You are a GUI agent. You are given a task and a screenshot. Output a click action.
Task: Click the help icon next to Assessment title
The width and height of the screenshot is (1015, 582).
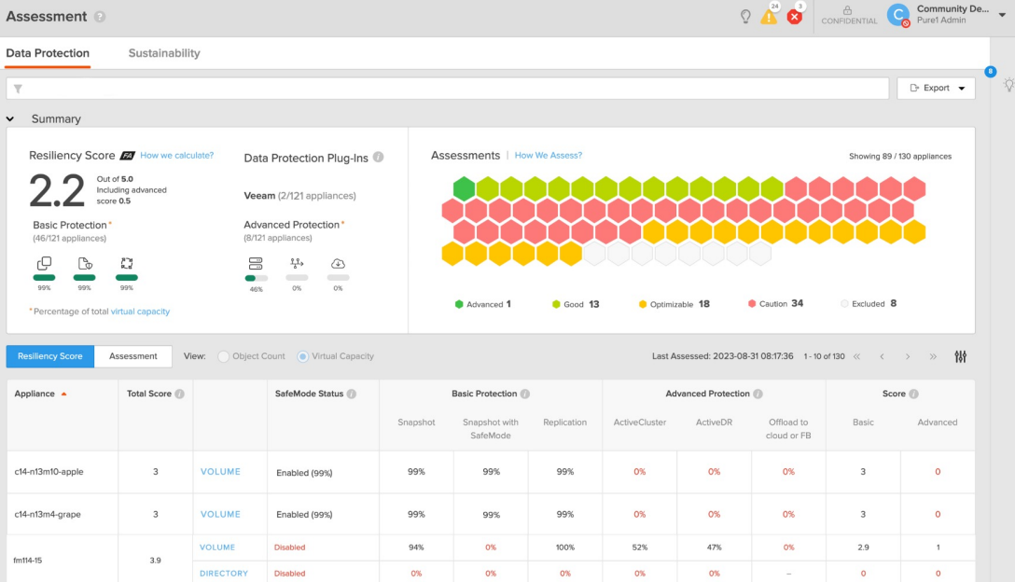(x=100, y=17)
